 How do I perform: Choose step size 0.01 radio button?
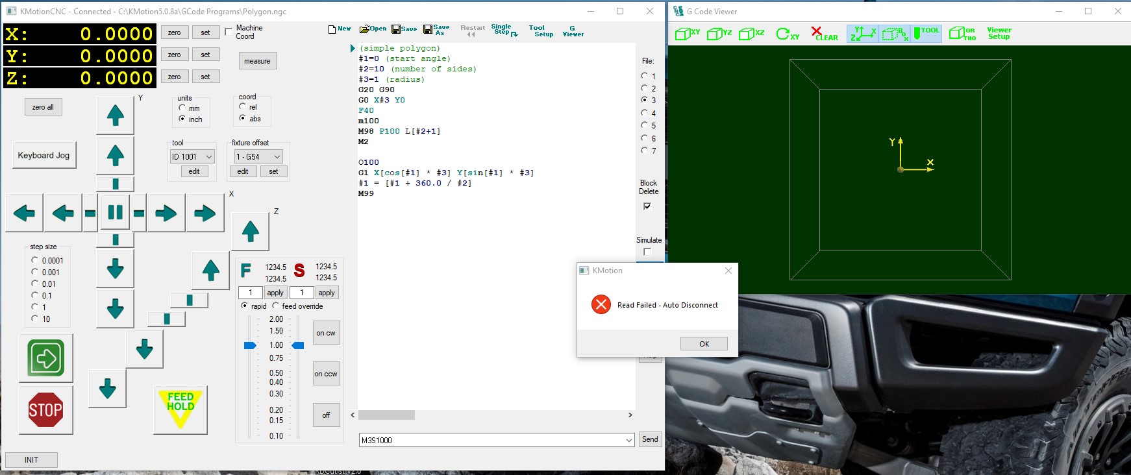click(x=35, y=284)
